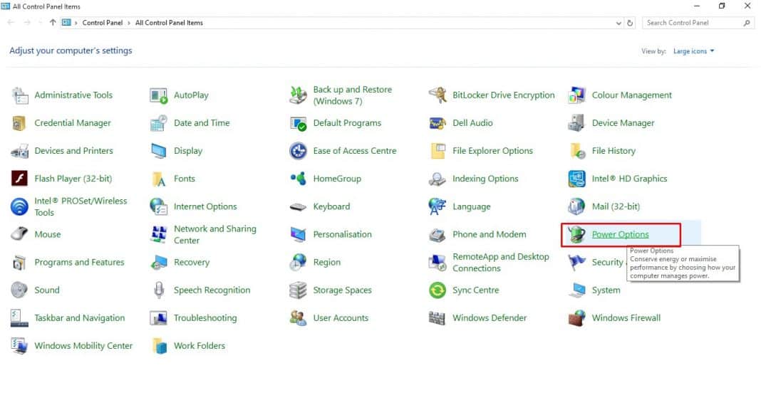Open Windows Defender link

click(490, 317)
